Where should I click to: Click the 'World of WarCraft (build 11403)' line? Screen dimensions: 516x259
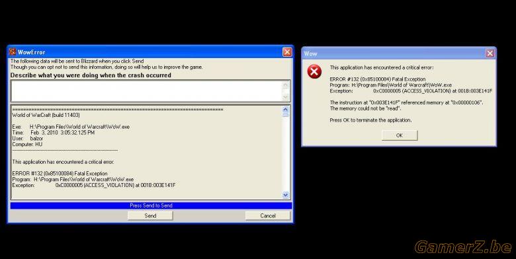46,115
